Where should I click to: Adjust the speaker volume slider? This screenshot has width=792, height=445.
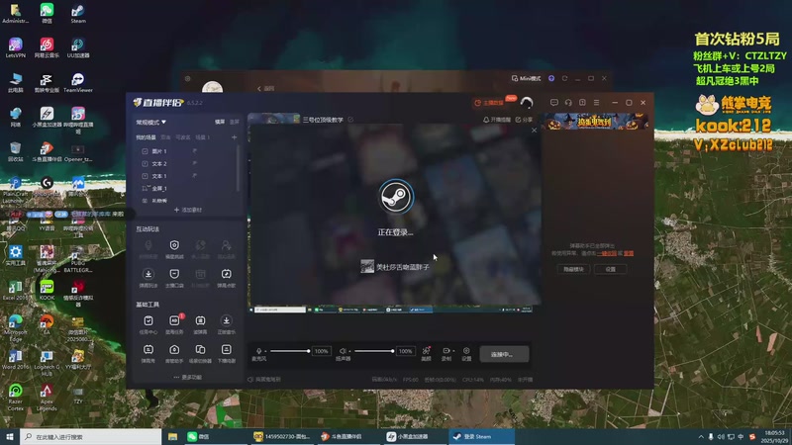tap(374, 351)
